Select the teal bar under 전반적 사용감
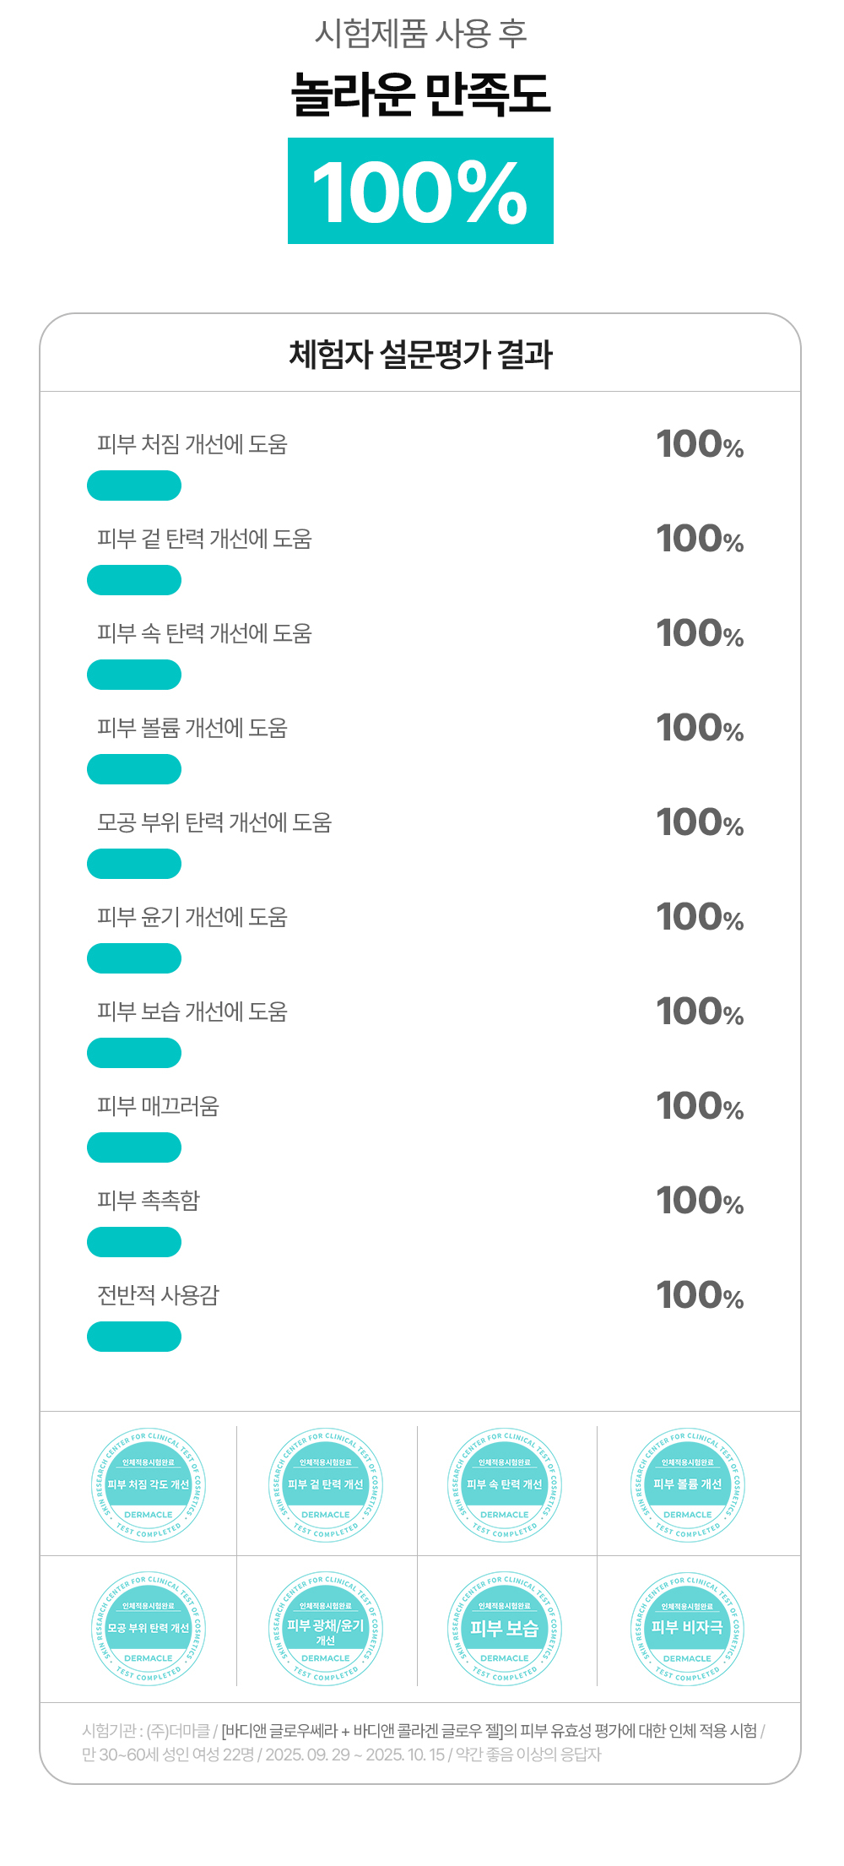The height and width of the screenshot is (1866, 844). pos(134,1337)
